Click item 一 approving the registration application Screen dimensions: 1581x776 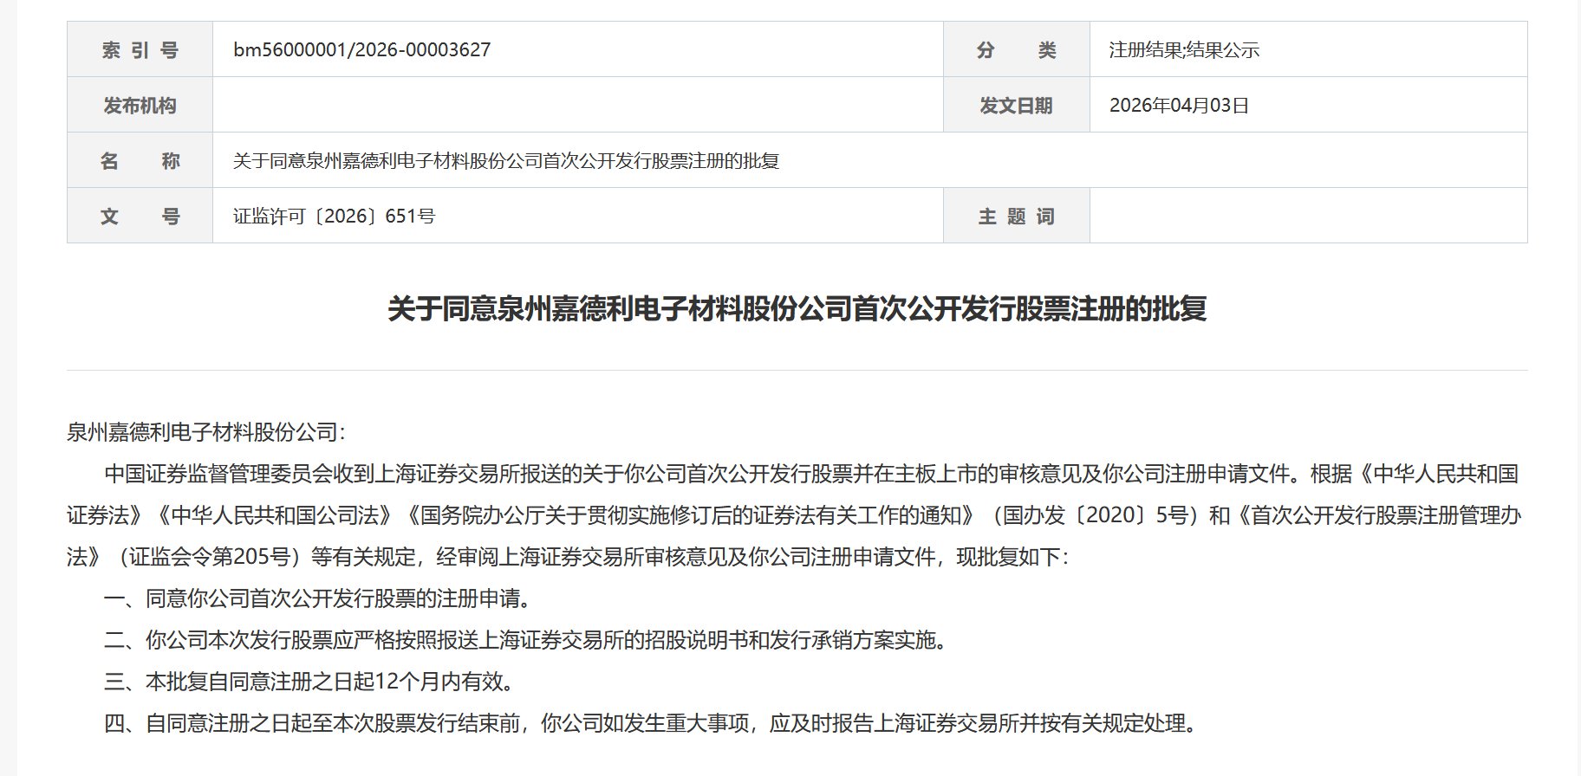tap(317, 598)
